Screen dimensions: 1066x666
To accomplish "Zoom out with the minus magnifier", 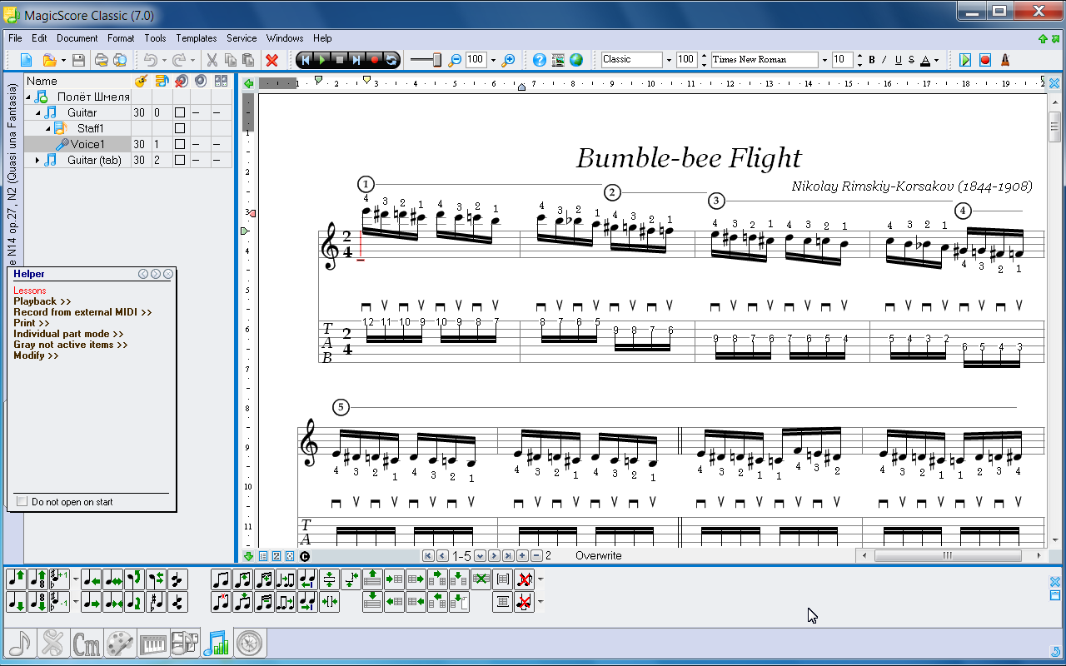I will click(455, 60).
